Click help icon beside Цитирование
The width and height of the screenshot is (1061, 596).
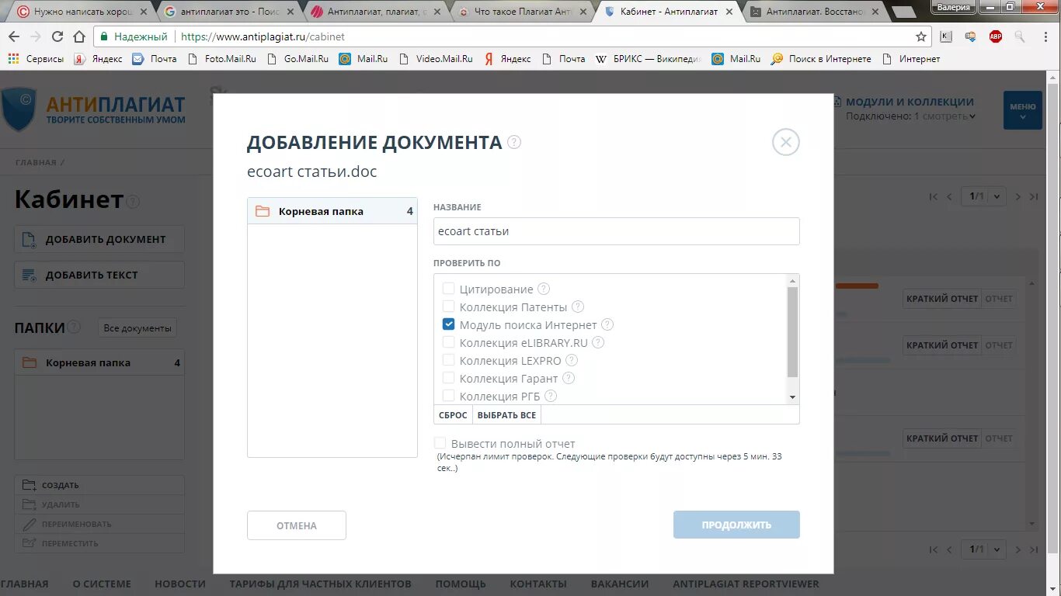click(x=544, y=289)
